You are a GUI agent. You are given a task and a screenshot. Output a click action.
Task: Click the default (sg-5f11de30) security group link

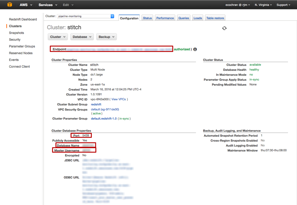[105, 109]
